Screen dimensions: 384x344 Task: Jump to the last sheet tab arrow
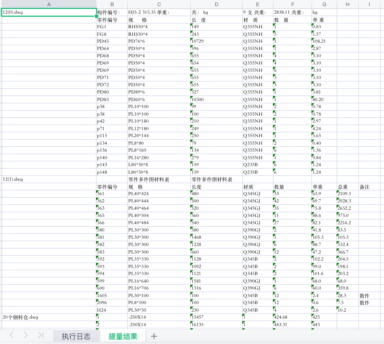tap(41, 335)
